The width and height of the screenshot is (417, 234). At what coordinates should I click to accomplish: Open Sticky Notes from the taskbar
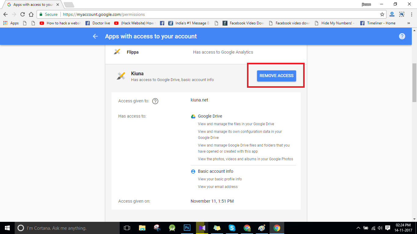[217, 228]
